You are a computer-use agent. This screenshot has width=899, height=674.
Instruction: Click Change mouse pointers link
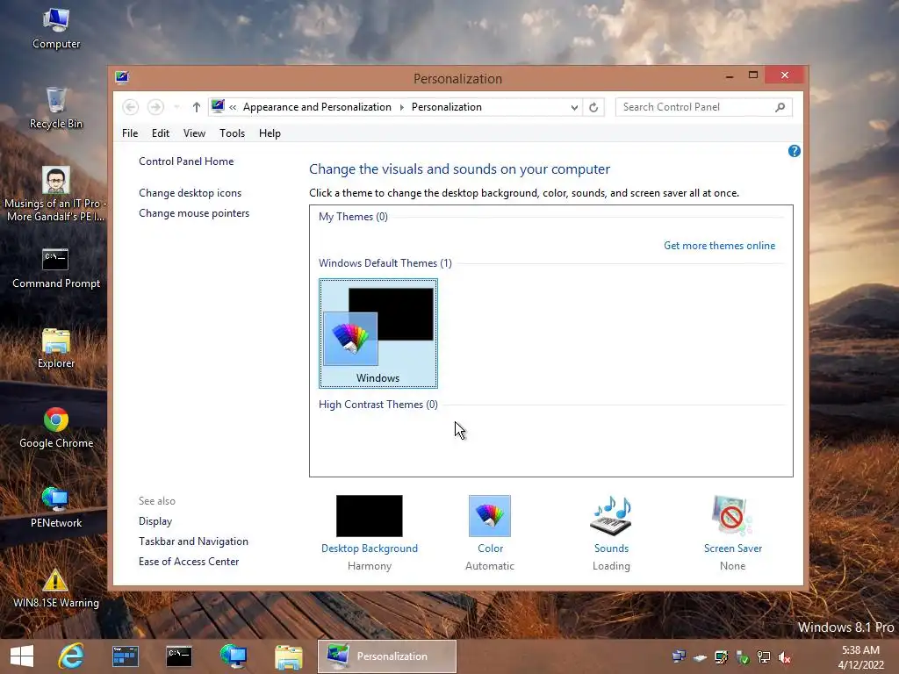(x=194, y=213)
